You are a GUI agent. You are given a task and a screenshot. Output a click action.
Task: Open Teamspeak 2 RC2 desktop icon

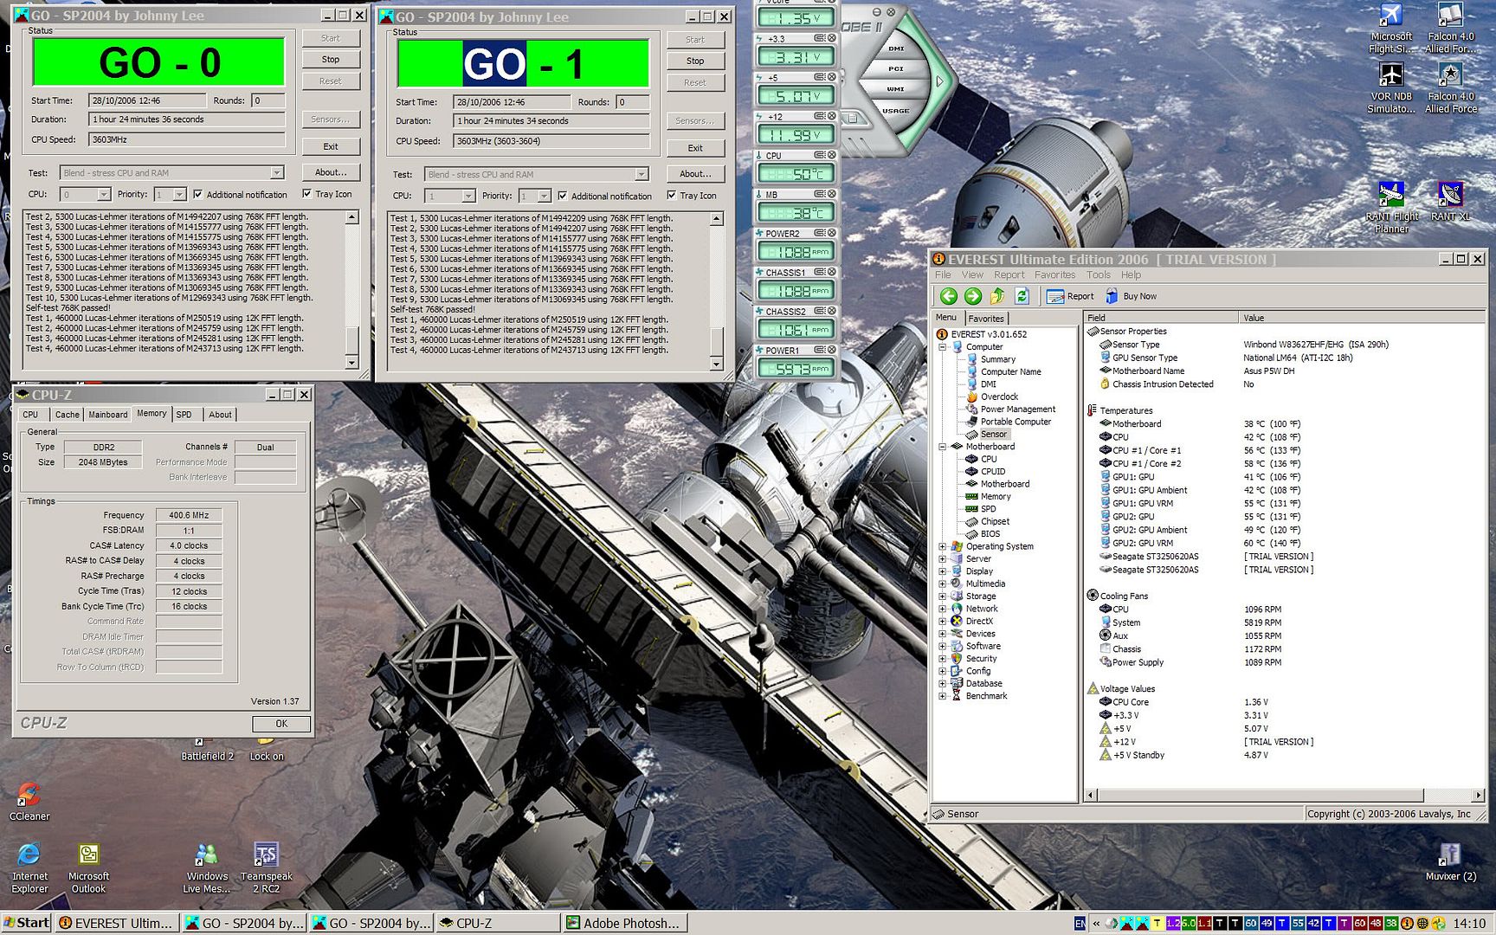click(266, 867)
